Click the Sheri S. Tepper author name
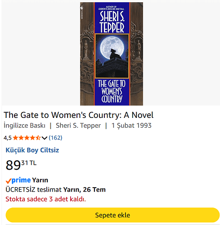The height and width of the screenshot is (225, 220). (x=78, y=126)
